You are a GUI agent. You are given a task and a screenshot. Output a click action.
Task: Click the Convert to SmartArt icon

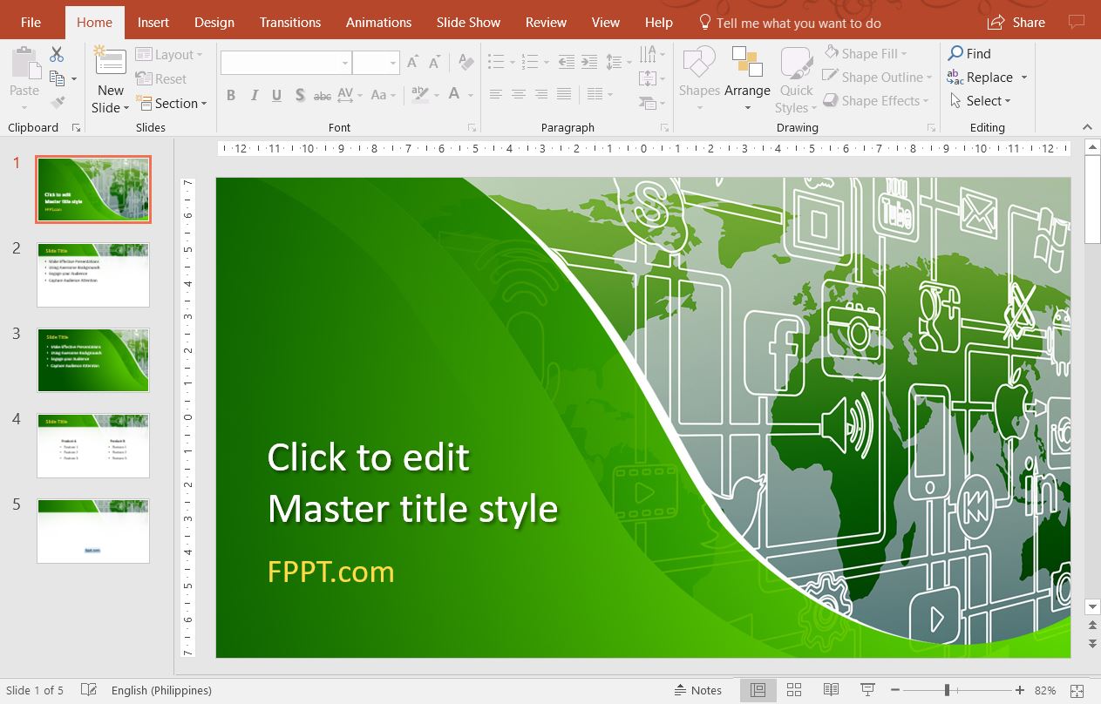pos(648,102)
